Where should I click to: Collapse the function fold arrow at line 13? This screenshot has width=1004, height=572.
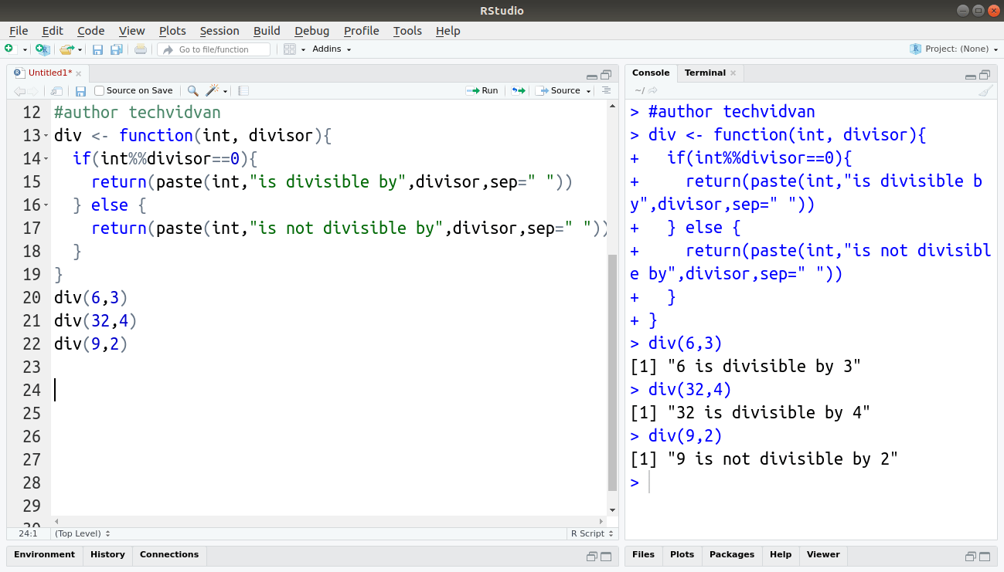pos(46,136)
